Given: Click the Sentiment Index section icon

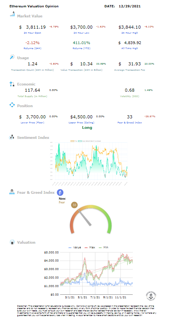Looking at the screenshot, I should point(12,137).
